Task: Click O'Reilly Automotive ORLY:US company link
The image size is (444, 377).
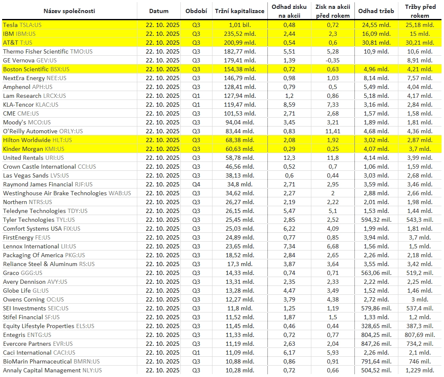Action: 43,131
